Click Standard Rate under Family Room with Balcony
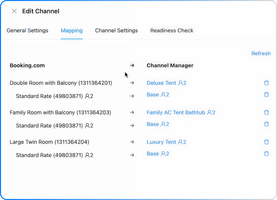 [54, 126]
